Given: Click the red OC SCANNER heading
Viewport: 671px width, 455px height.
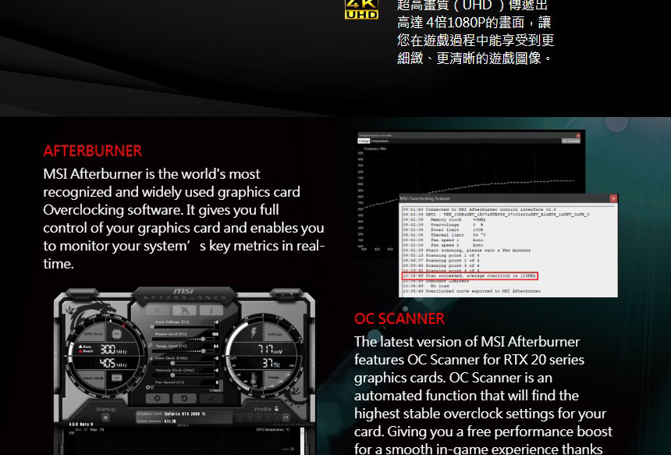Looking at the screenshot, I should [x=399, y=318].
